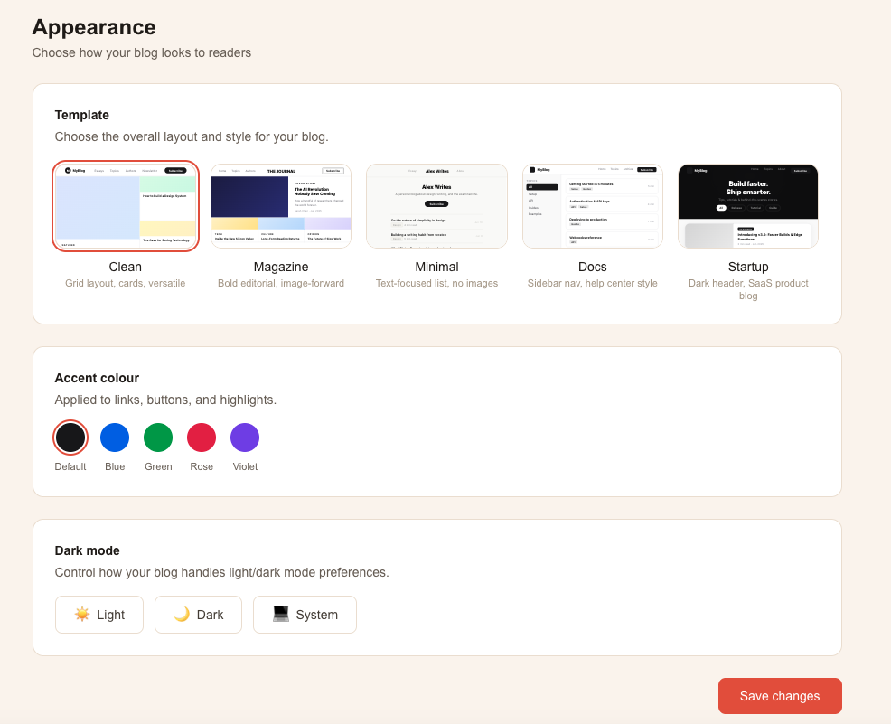The height and width of the screenshot is (724, 891).
Task: Switch dark mode option to Dark
Action: (x=198, y=615)
